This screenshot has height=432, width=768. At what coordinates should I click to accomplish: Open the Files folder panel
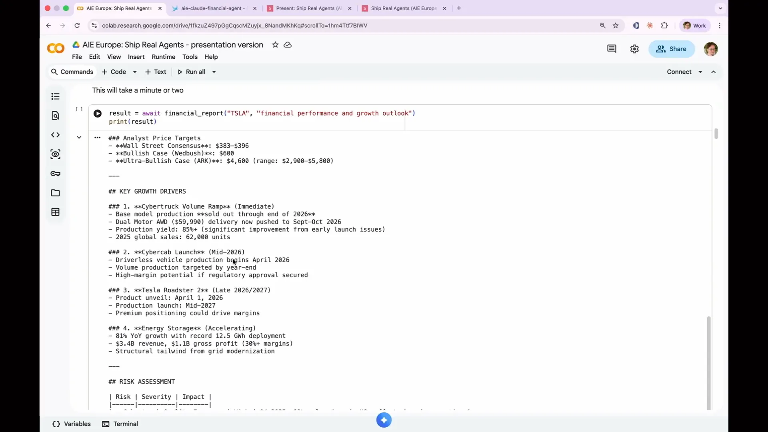[x=56, y=193]
